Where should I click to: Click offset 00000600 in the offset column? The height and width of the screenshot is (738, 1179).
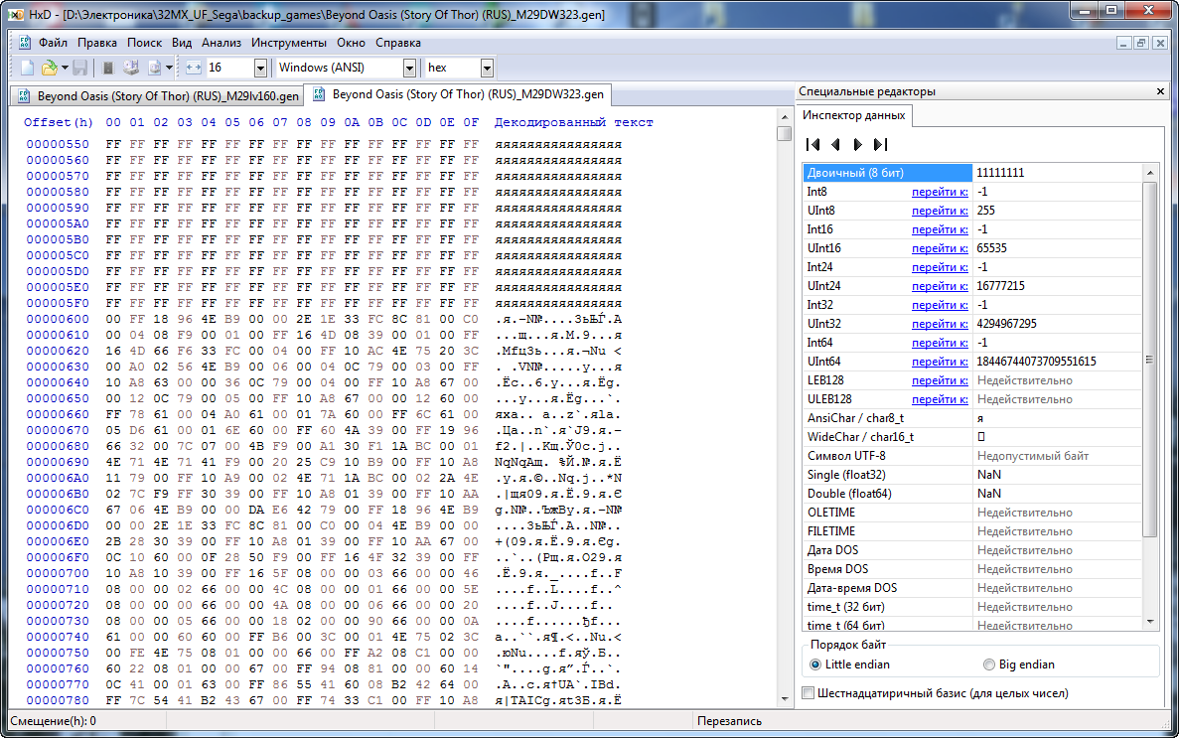58,319
